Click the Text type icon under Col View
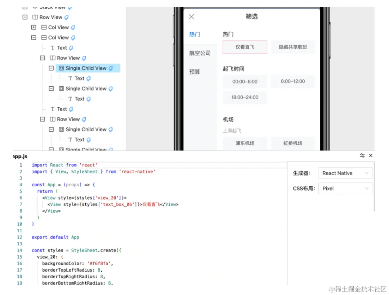Image resolution: width=389 pixels, height=295 pixels. tap(53, 47)
